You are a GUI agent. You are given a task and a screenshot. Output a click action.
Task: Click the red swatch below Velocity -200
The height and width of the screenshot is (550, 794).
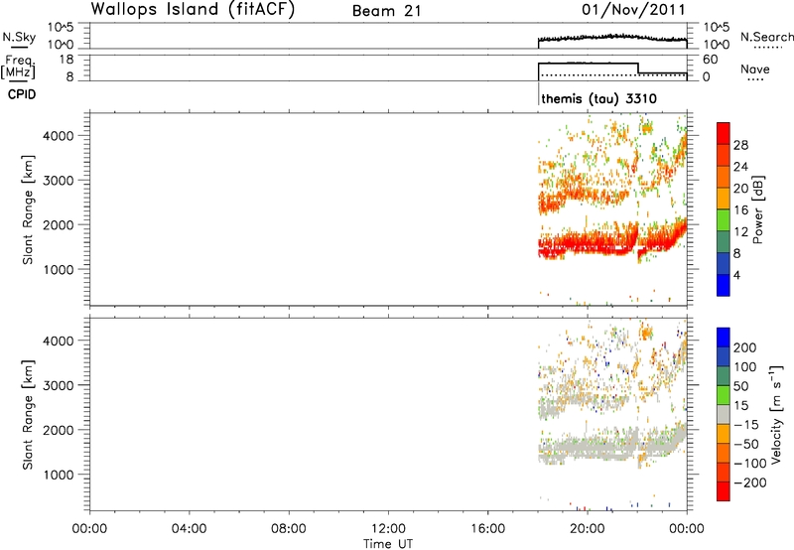tap(724, 491)
